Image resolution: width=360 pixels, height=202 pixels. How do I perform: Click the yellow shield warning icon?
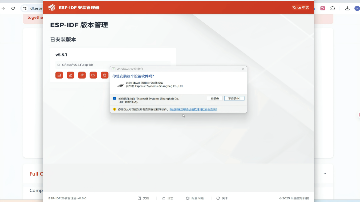coord(115,109)
